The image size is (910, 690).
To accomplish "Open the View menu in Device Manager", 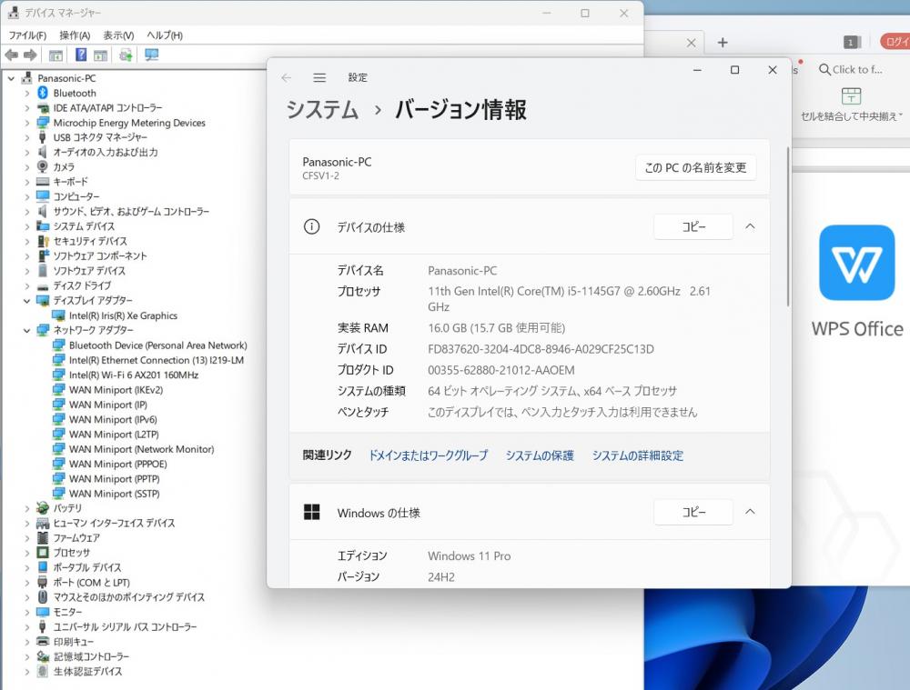I will pos(118,35).
